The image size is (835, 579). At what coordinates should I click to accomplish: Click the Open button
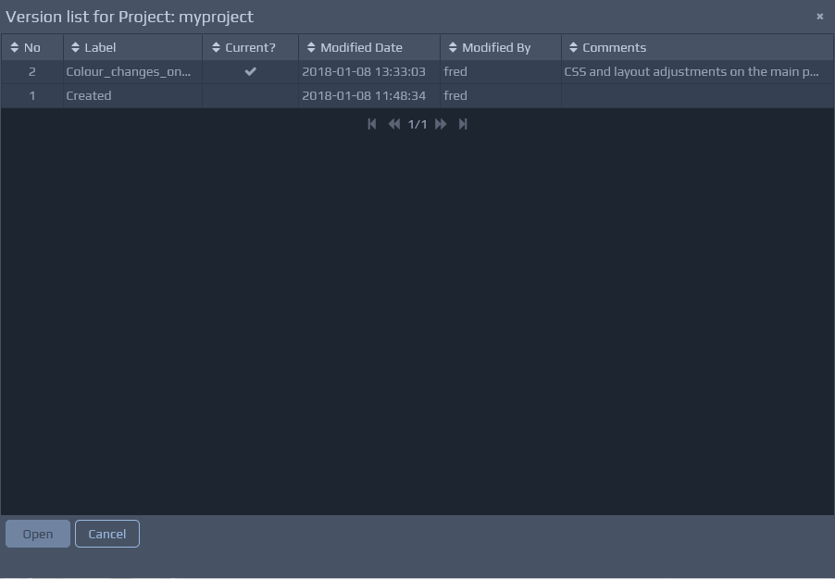(38, 534)
